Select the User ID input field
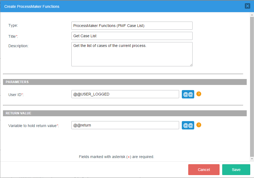This screenshot has width=254, height=178. coord(125,94)
